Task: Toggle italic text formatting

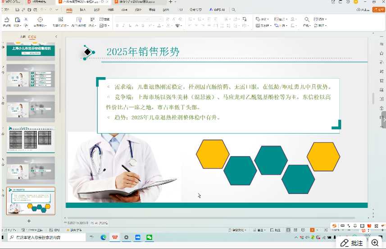Action: point(124,26)
